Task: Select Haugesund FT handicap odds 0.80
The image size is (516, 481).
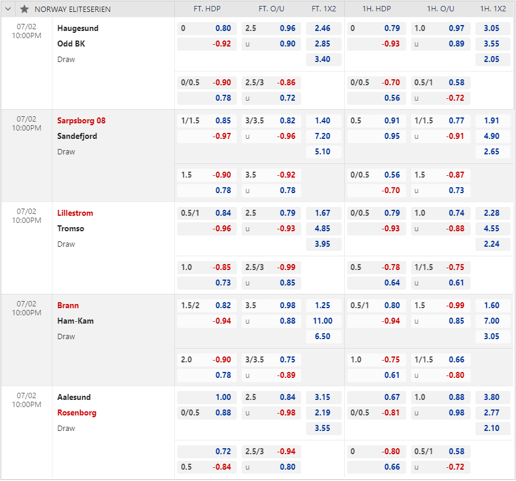Action: [x=207, y=28]
